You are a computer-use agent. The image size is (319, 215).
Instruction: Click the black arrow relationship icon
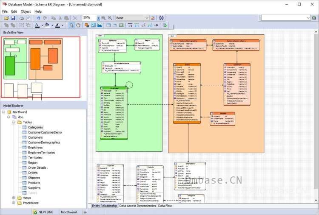tap(156, 25)
